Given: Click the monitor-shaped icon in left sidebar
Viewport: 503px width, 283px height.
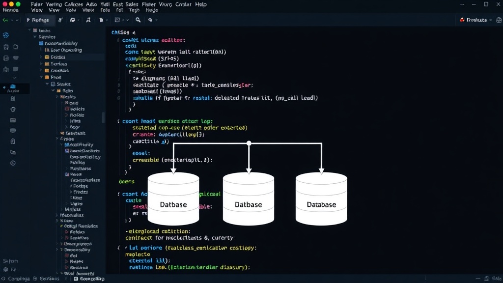Looking at the screenshot, I should (x=13, y=131).
